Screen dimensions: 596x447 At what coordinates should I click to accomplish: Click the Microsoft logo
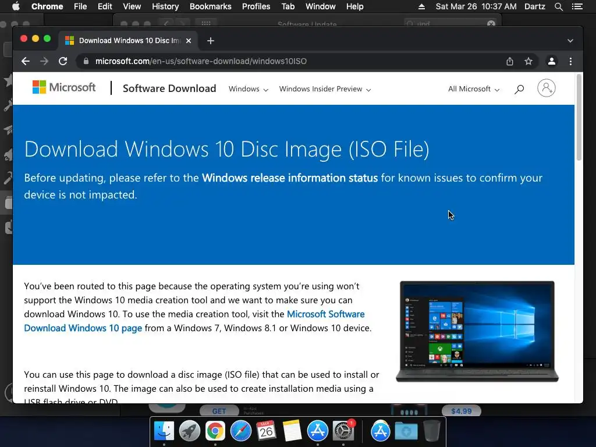click(x=64, y=87)
